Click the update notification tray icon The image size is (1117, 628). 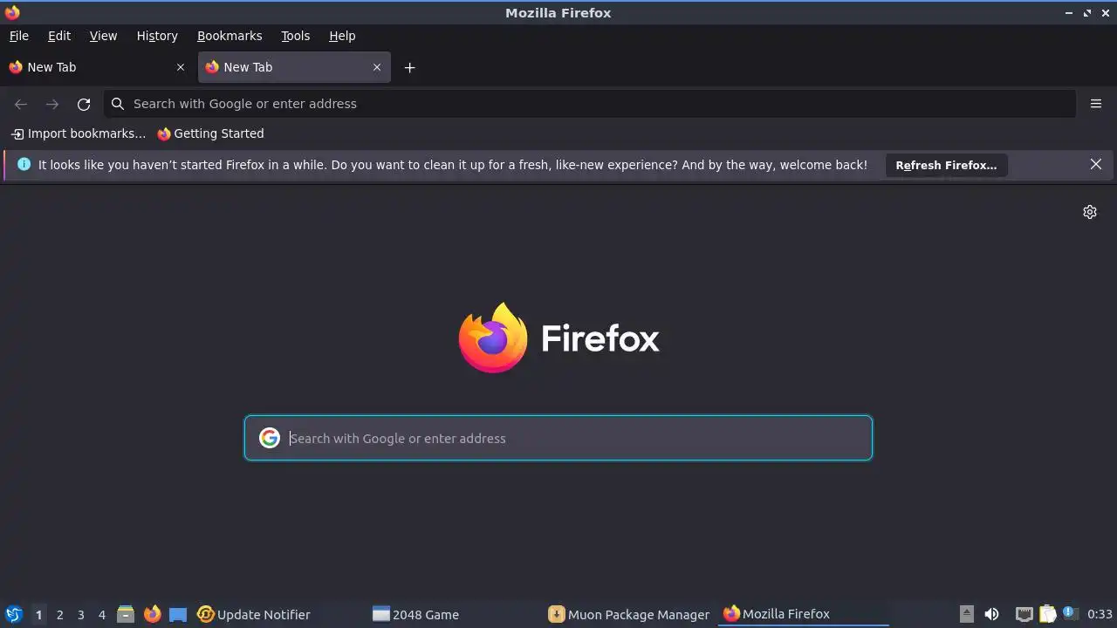pyautogui.click(x=1070, y=613)
